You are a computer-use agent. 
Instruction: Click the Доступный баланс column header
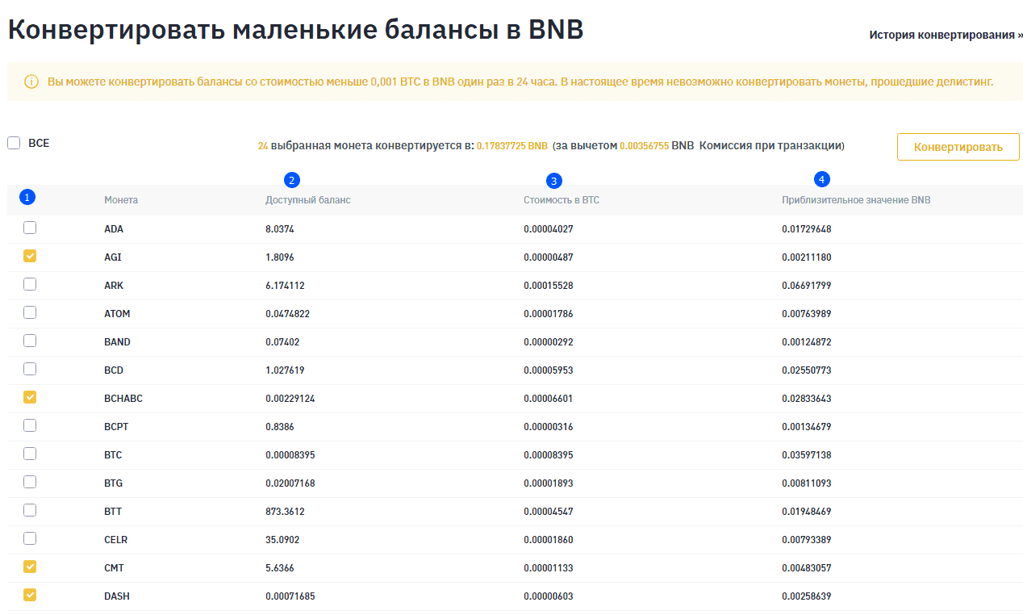pos(307,200)
